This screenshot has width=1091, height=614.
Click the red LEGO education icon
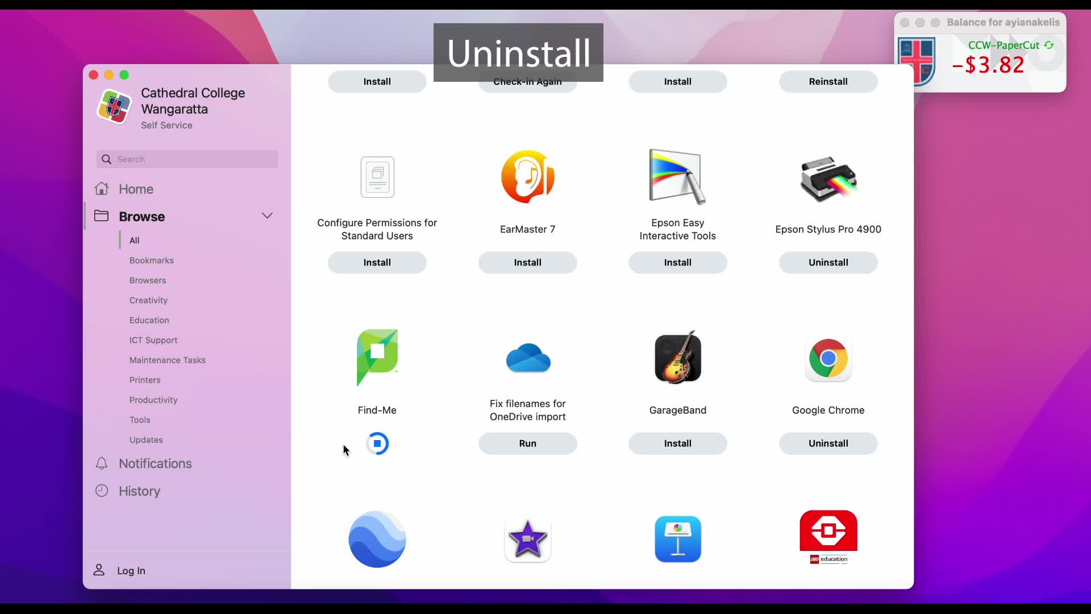(828, 537)
